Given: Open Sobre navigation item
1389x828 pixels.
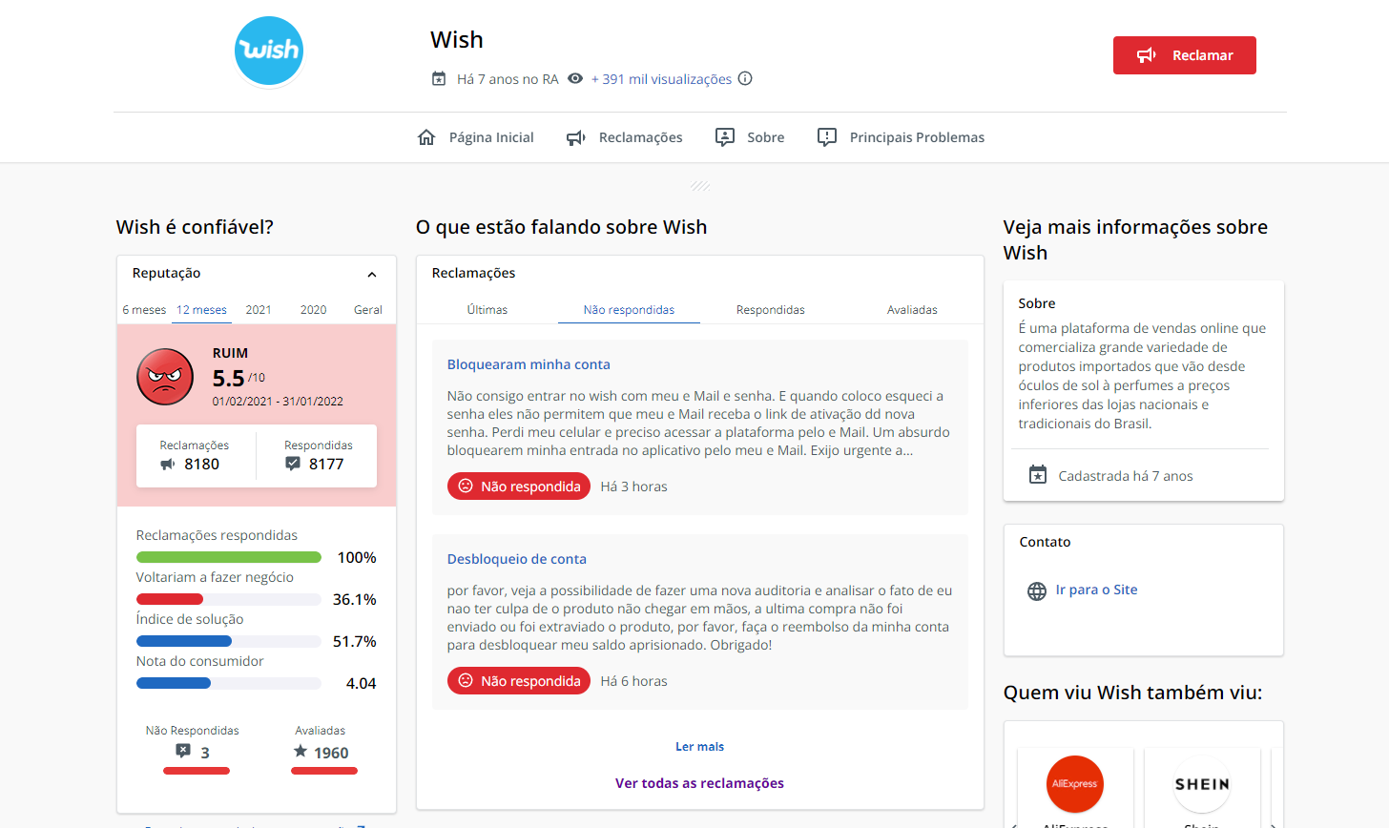Looking at the screenshot, I should 750,137.
